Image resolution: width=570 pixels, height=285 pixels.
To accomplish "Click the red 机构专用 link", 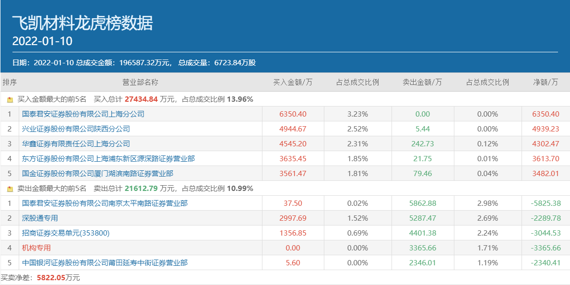I will [36, 248].
